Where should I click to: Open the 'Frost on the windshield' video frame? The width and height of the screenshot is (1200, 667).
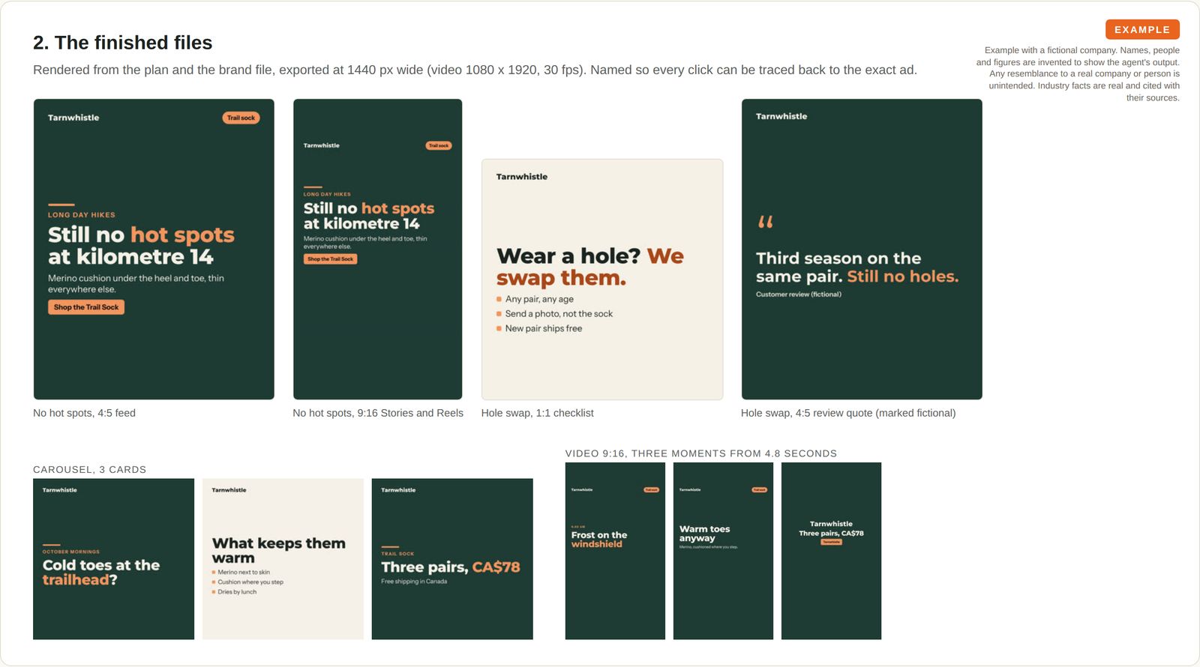tap(615, 551)
